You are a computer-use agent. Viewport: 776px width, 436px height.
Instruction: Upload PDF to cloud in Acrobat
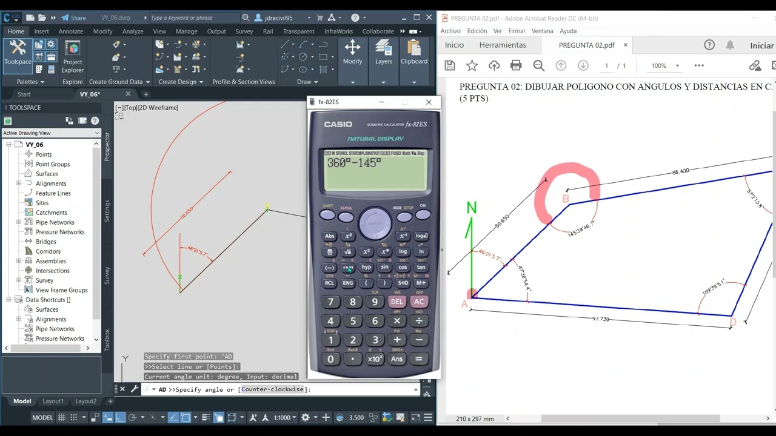point(494,65)
